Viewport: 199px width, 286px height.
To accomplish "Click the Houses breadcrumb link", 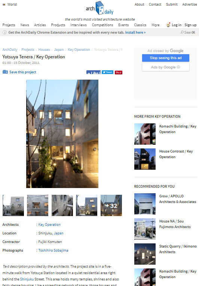I will tap(44, 50).
